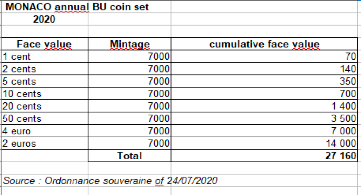This screenshot has width=361, height=195.
Task: Select the '50 cents' face value cell
Action: click(x=44, y=118)
